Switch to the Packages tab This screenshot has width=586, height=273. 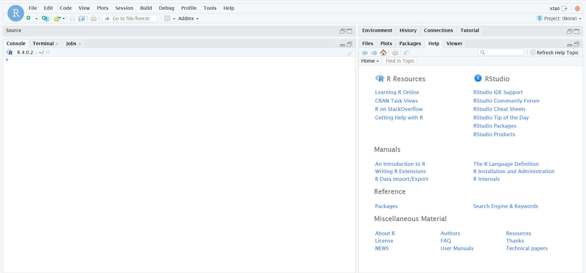point(410,44)
